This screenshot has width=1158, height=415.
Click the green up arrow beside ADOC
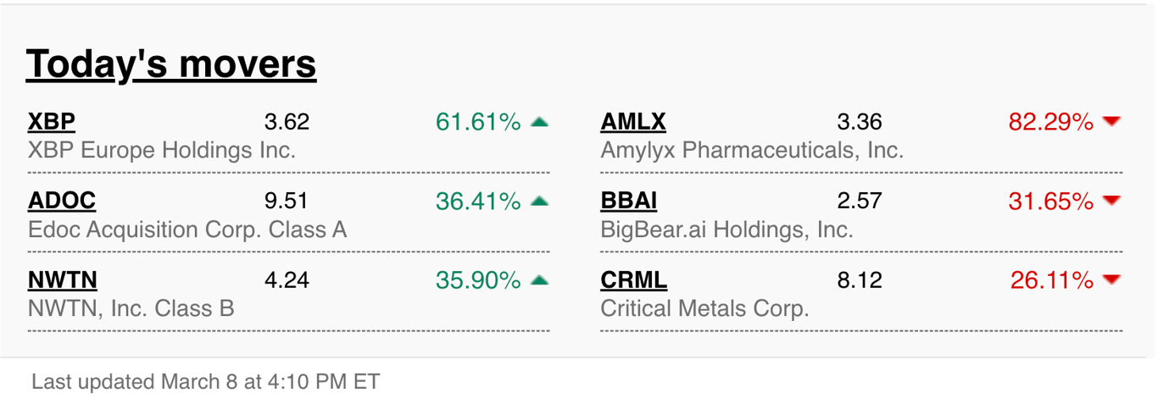[539, 202]
